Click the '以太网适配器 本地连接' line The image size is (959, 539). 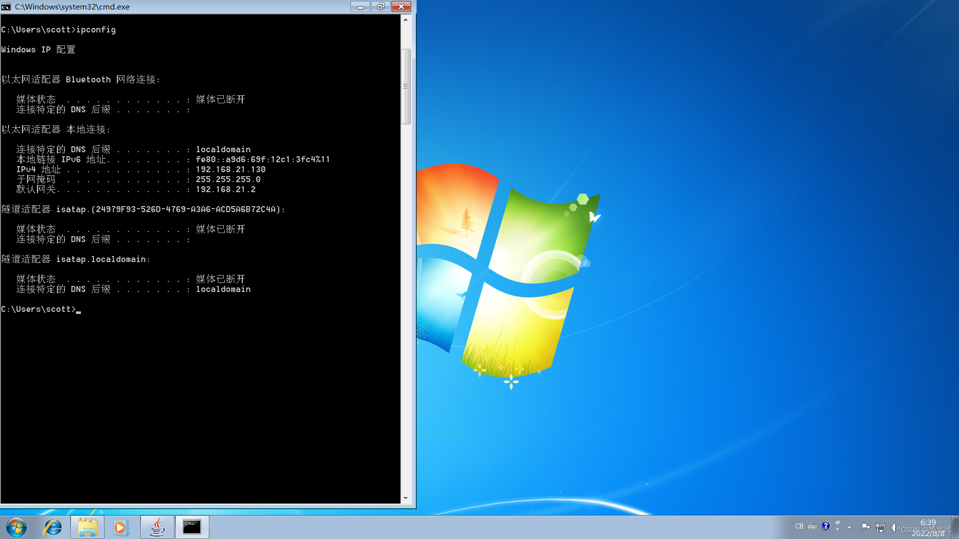[56, 130]
